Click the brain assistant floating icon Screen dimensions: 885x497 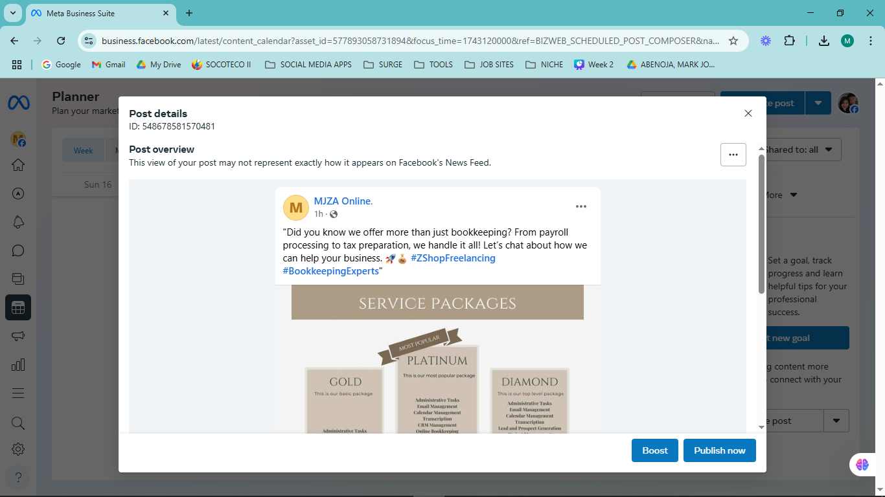coord(862,464)
